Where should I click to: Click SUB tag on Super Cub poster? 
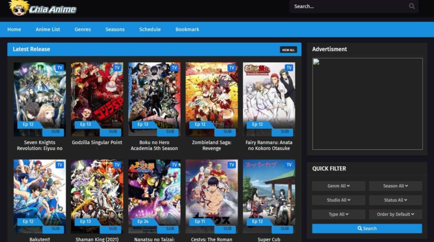tap(283, 229)
